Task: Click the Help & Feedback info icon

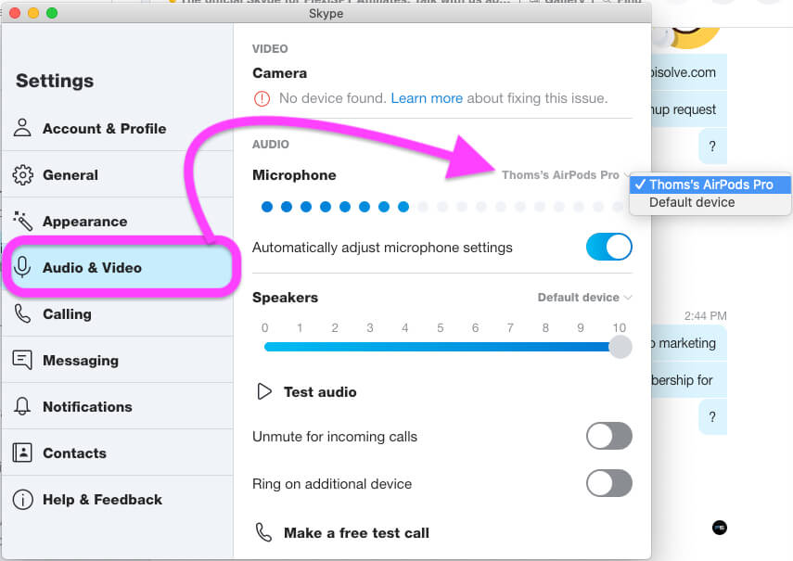Action: tap(22, 500)
